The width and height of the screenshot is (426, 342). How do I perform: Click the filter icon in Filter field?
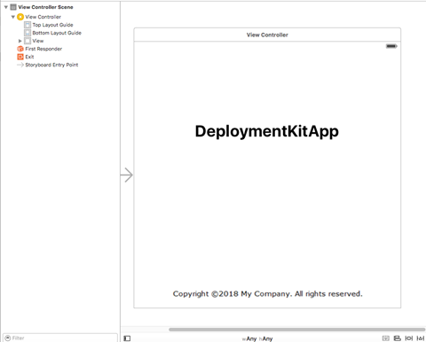pos(8,338)
